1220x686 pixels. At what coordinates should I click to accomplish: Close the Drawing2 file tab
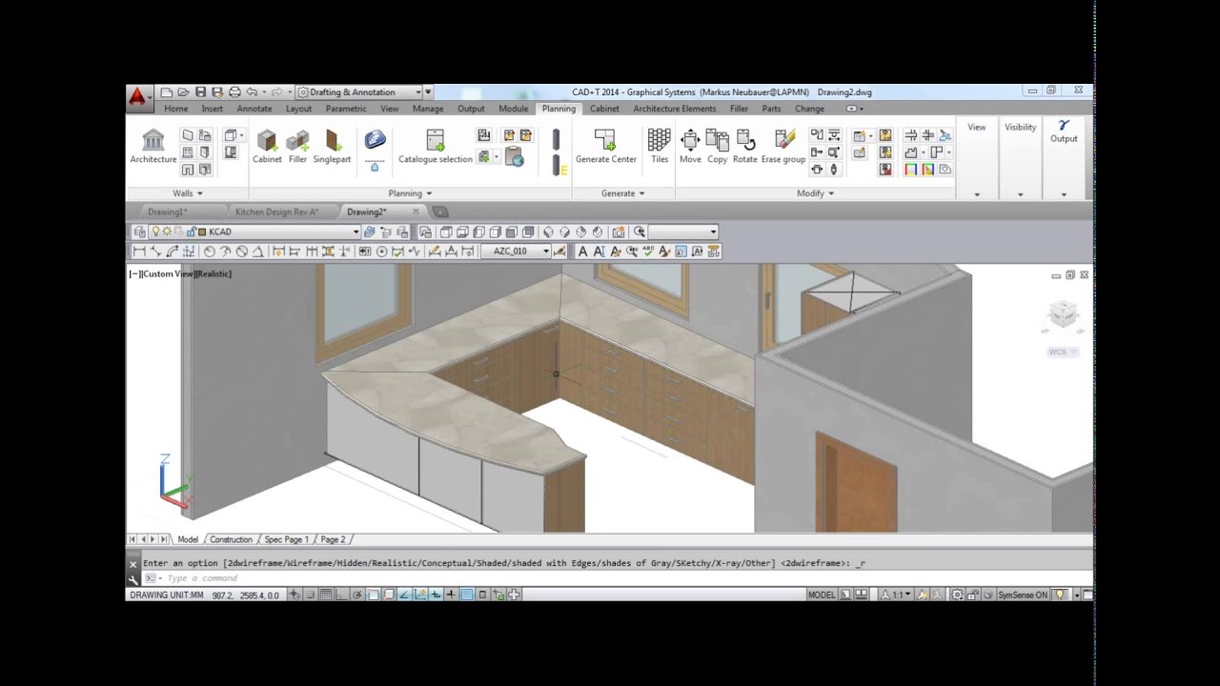[415, 212]
